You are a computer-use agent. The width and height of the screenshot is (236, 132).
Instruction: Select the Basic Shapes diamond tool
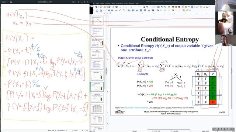pyautogui.click(x=129, y=10)
